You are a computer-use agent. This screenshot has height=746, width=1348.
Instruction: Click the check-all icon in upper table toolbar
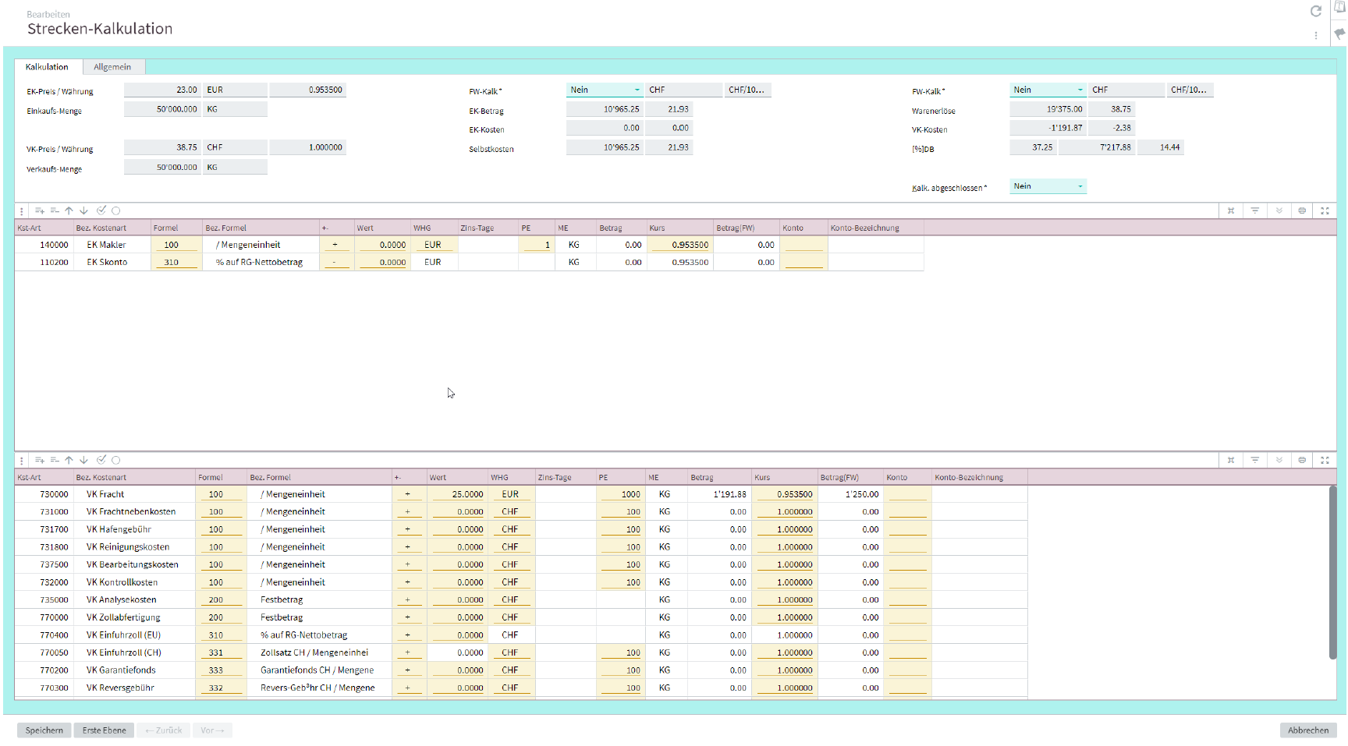(101, 210)
